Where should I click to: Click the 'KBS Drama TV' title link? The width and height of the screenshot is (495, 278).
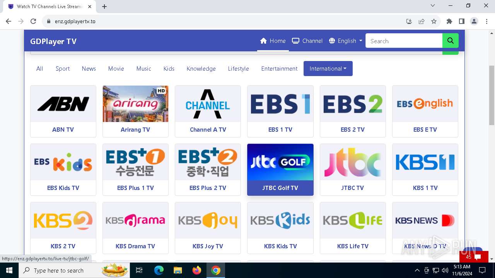(135, 246)
